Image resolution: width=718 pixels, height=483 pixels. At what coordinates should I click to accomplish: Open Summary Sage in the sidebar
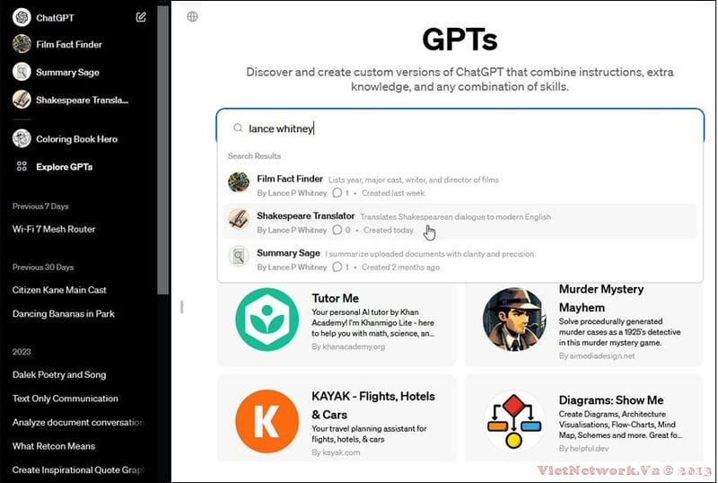[x=66, y=72]
